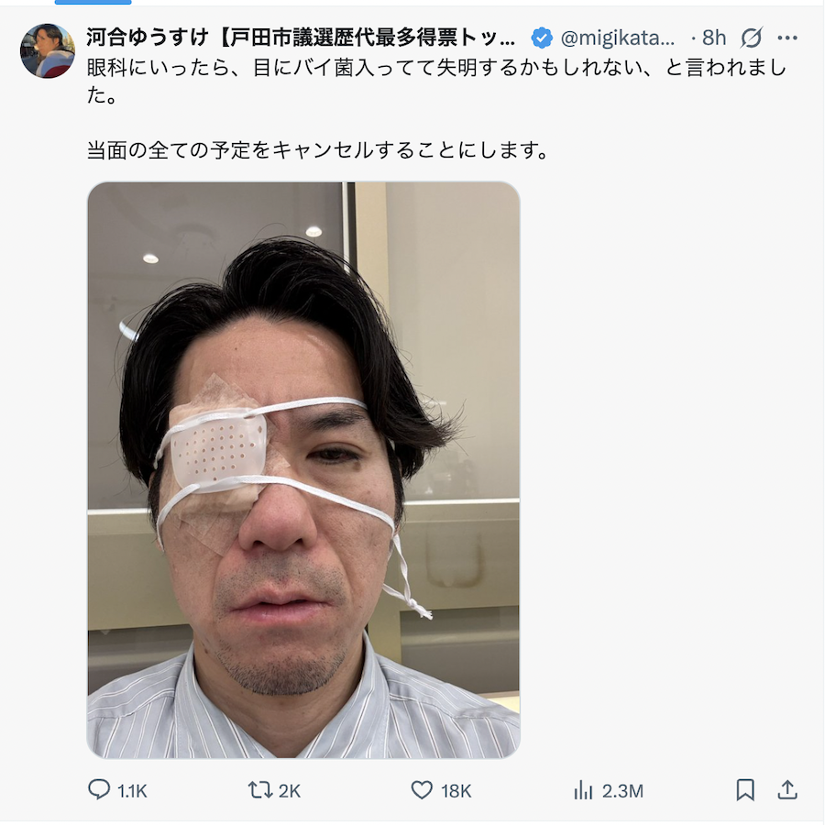Image resolution: width=825 pixels, height=825 pixels.
Task: Click the repost arrows icon
Action: pyautogui.click(x=260, y=790)
